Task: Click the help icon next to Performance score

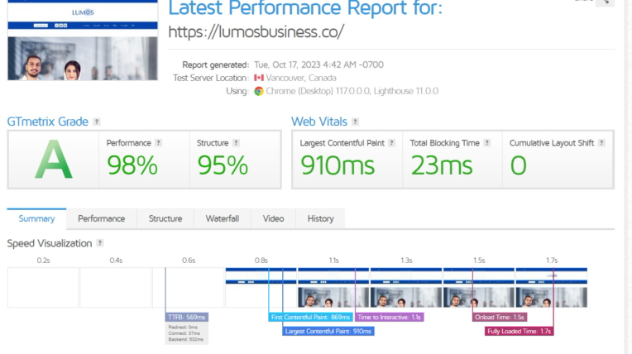Action: pyautogui.click(x=159, y=143)
